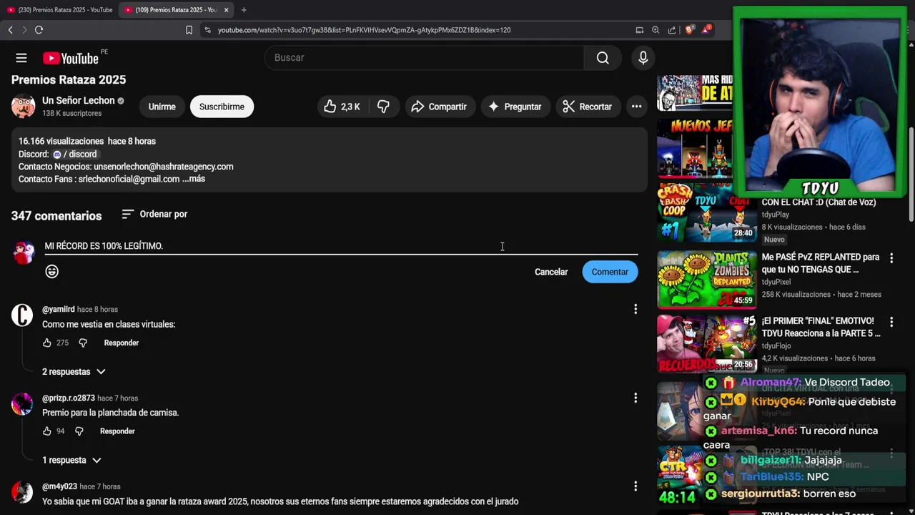Click browser back arrow
This screenshot has width=915, height=515.
pyautogui.click(x=10, y=30)
